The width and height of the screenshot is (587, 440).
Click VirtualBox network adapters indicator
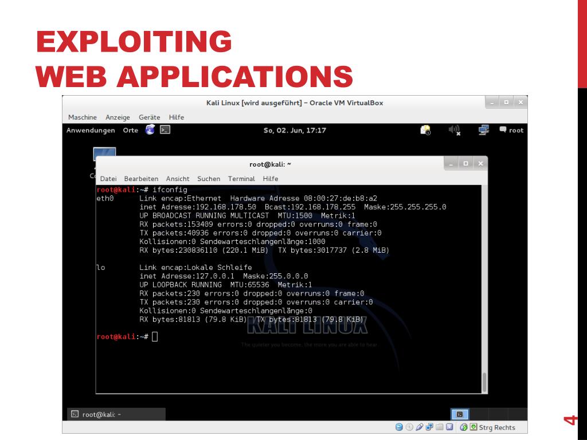(429, 427)
